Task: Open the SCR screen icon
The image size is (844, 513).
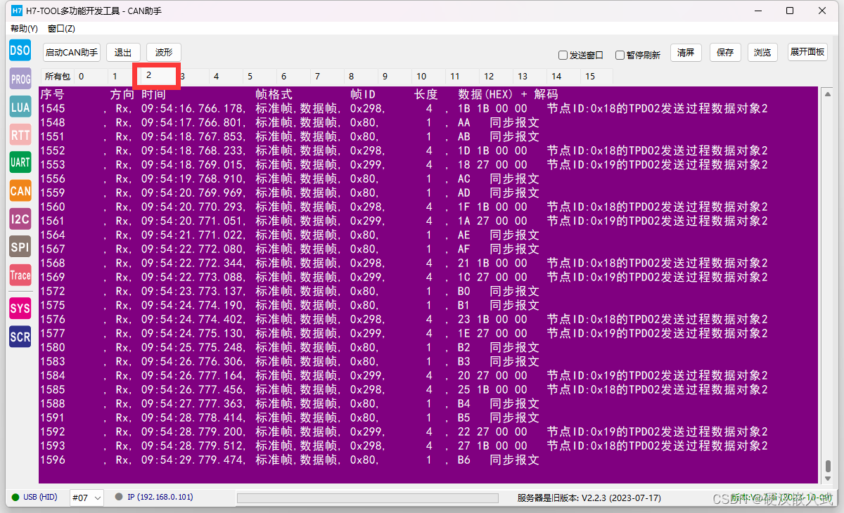Action: pos(20,337)
